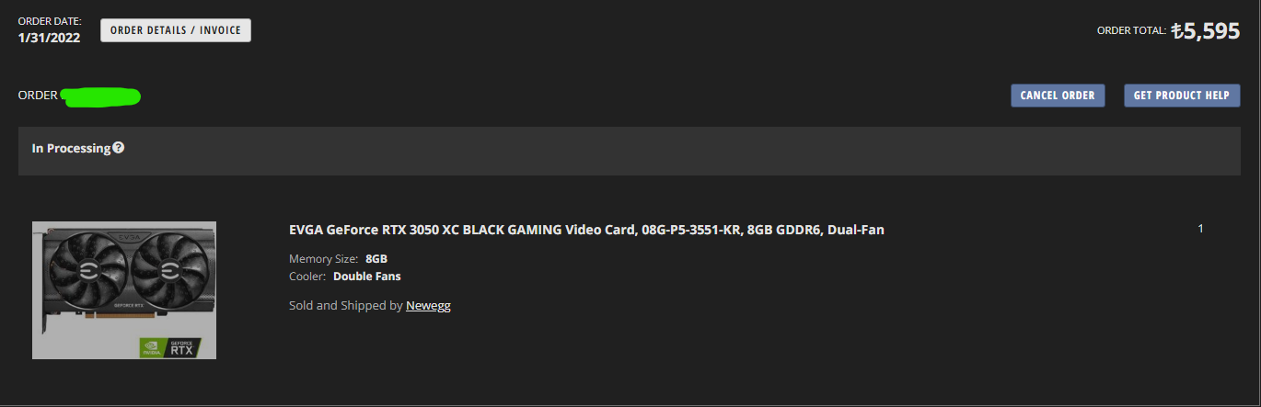
Task: Click the green redacted order number
Action: (101, 96)
